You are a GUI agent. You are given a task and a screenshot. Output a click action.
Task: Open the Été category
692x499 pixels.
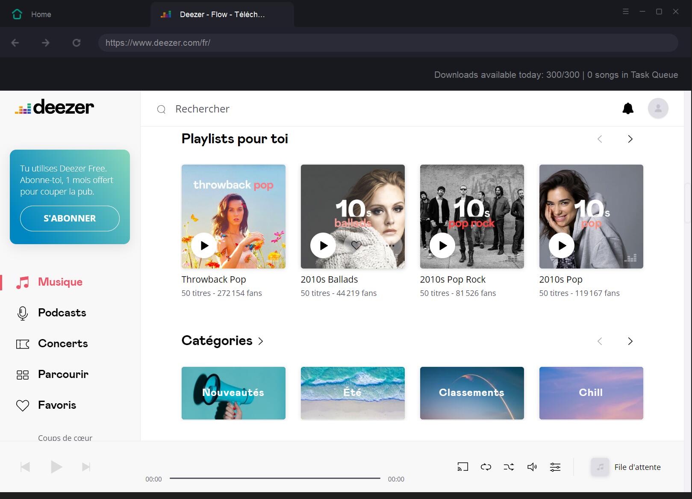353,393
